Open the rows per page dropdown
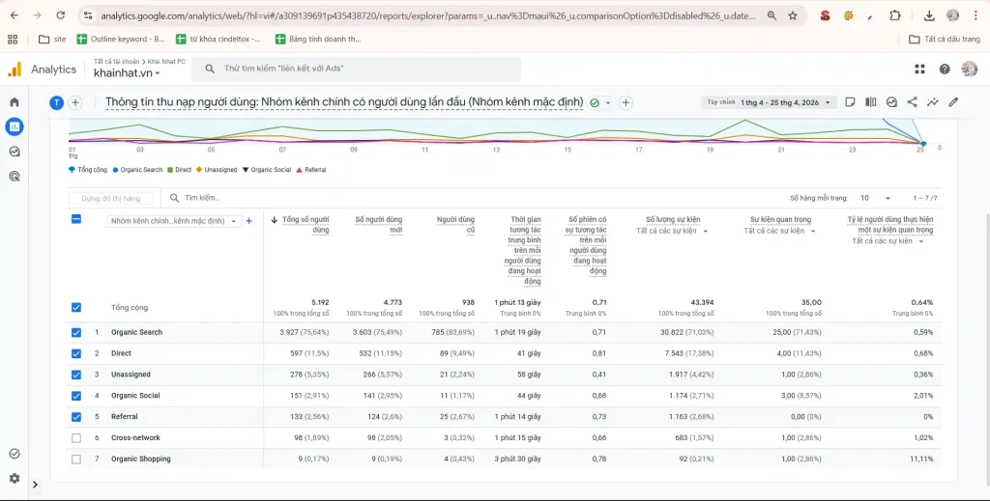This screenshot has height=501, width=990. click(x=875, y=198)
